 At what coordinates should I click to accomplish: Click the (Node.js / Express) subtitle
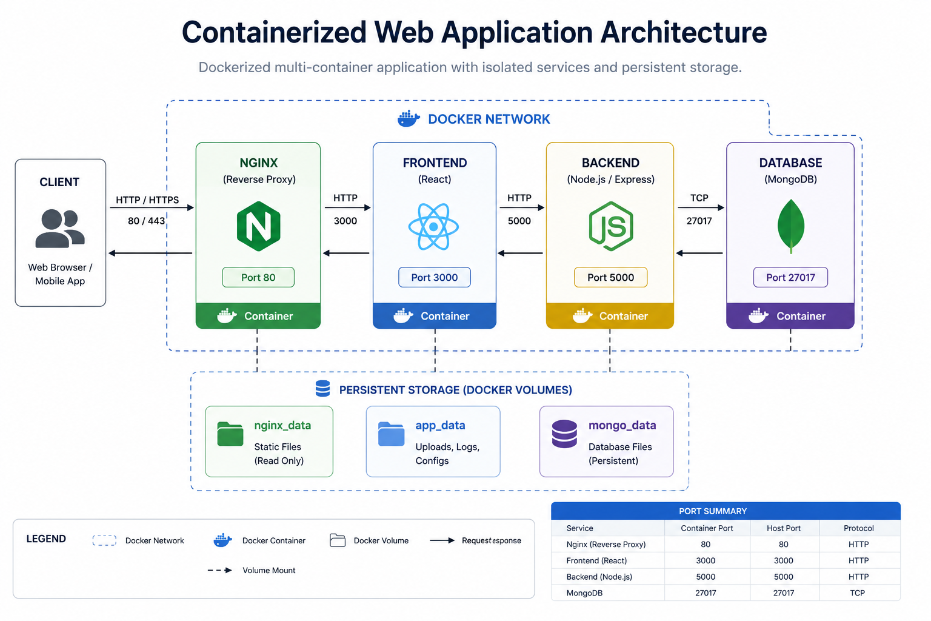(611, 180)
